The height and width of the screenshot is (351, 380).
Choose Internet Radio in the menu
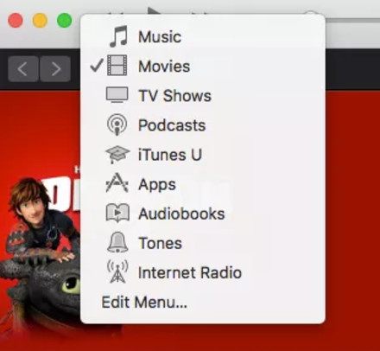[203, 272]
